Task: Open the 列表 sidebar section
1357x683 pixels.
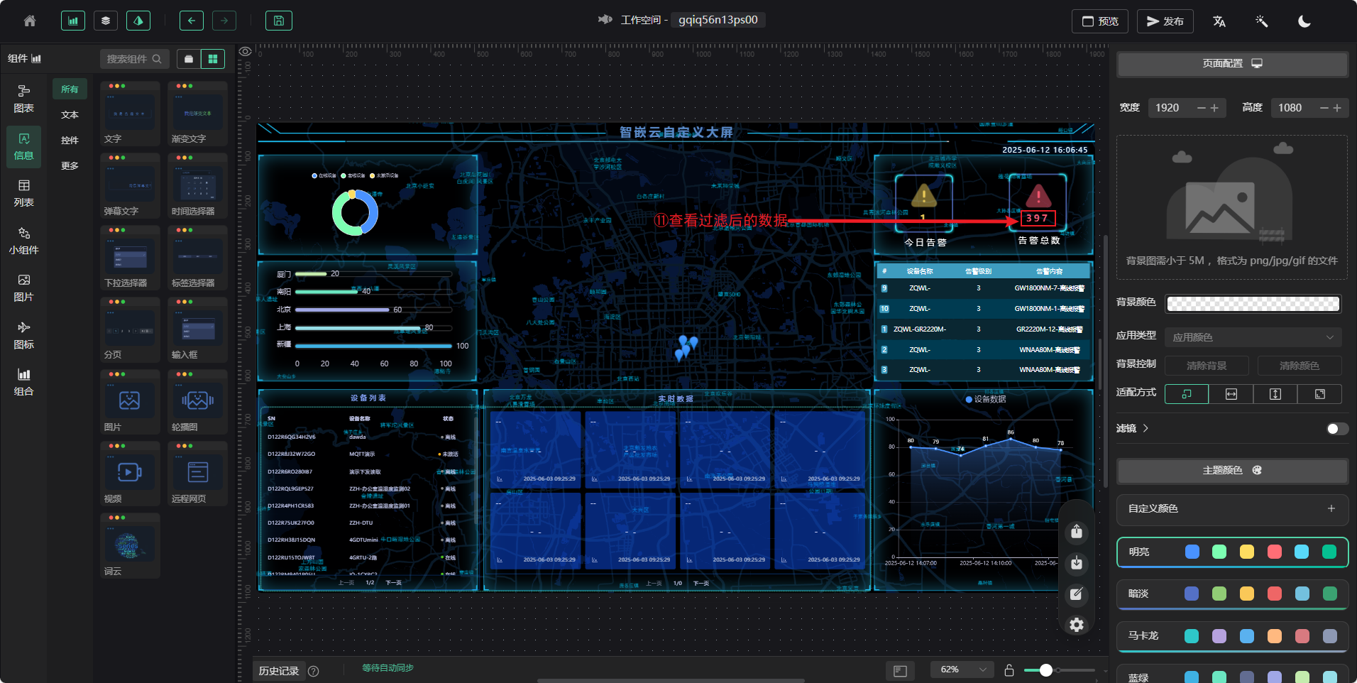Action: 23,193
